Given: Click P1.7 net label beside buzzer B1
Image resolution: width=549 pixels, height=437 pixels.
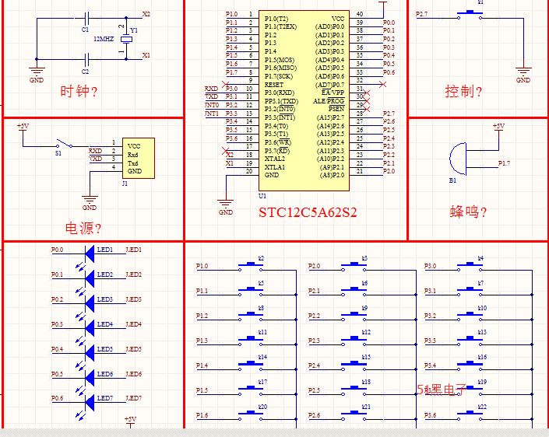Looking at the screenshot, I should (x=504, y=163).
